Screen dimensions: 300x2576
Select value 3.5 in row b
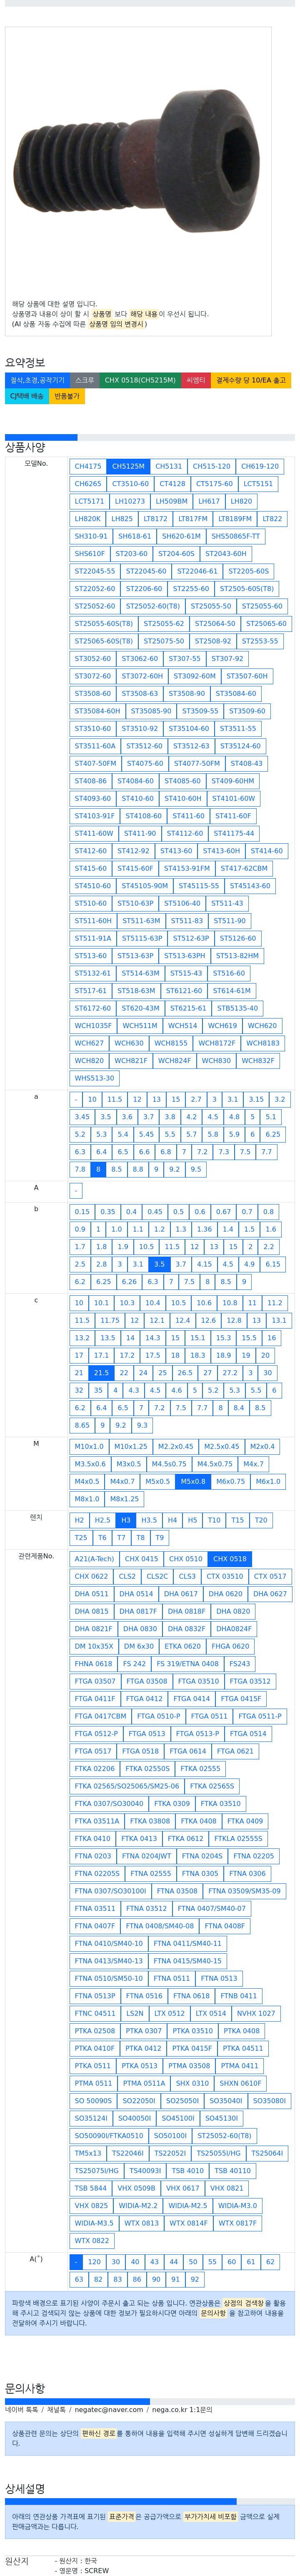tap(159, 1264)
